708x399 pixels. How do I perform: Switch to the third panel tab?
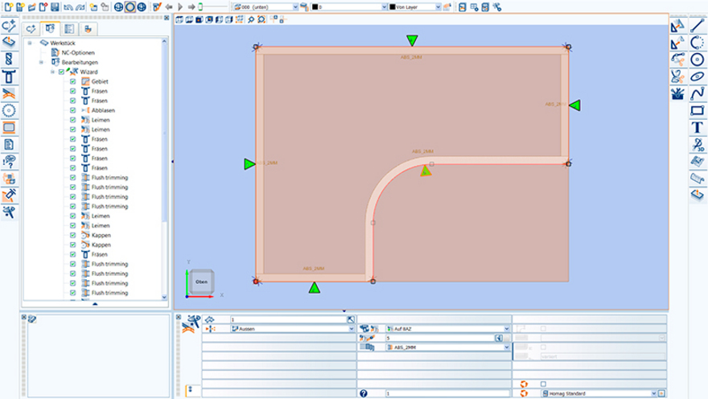(68, 29)
